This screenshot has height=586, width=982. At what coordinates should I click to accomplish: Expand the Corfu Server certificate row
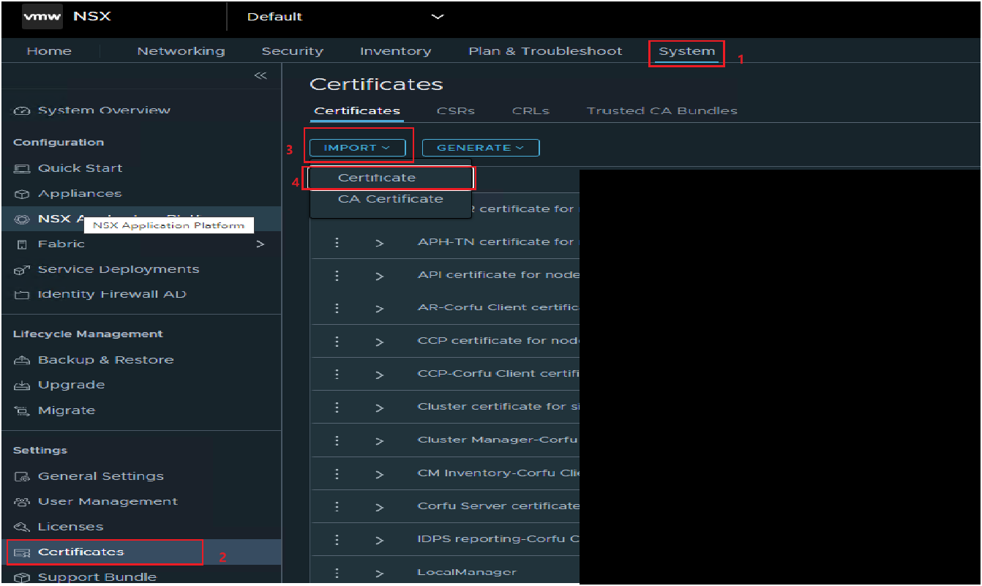pos(379,507)
